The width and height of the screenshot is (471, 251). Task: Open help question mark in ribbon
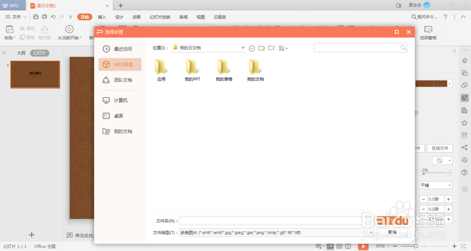445,17
